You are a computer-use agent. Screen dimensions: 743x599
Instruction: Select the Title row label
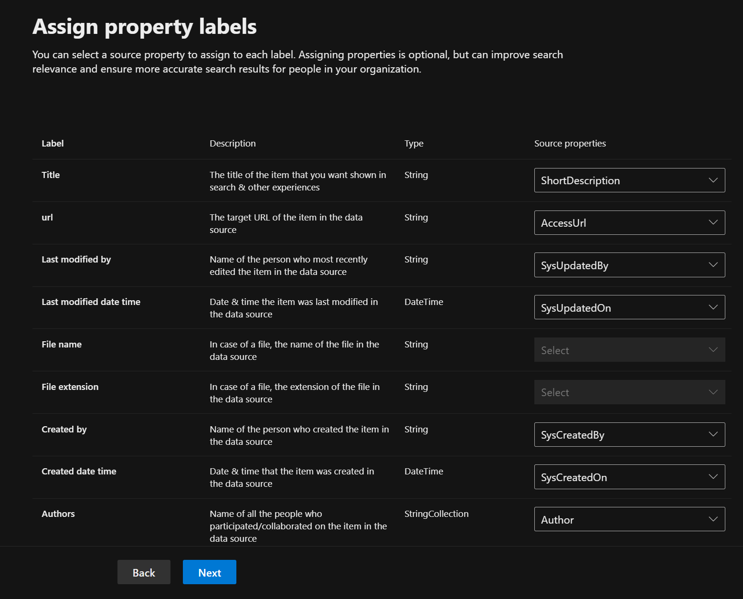coord(50,175)
